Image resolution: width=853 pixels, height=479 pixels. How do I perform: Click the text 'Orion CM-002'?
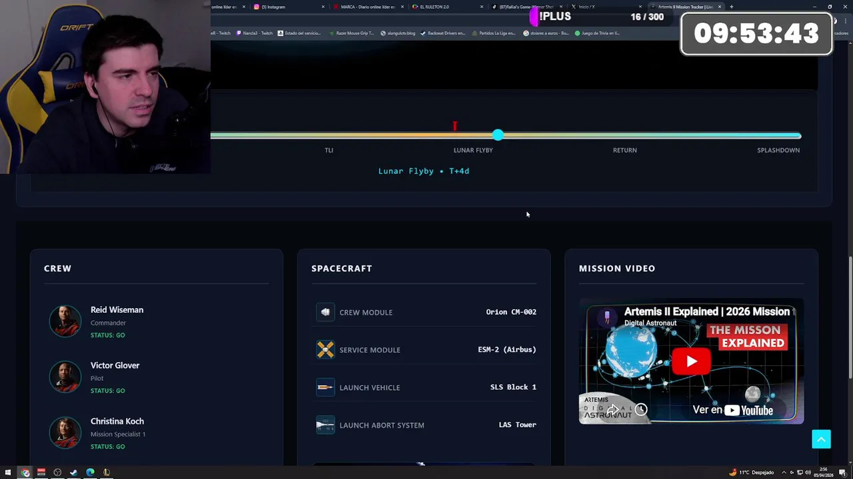(x=511, y=312)
